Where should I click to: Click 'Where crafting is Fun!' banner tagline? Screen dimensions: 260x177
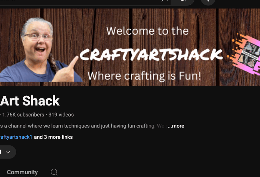click(144, 76)
